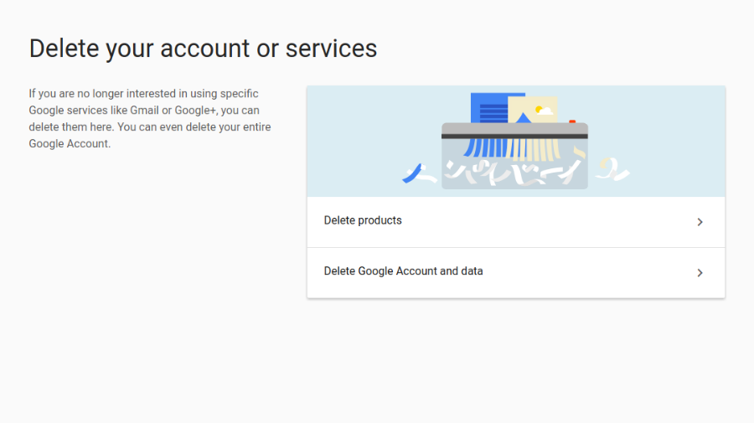Click the gray shredder body

click(x=514, y=128)
